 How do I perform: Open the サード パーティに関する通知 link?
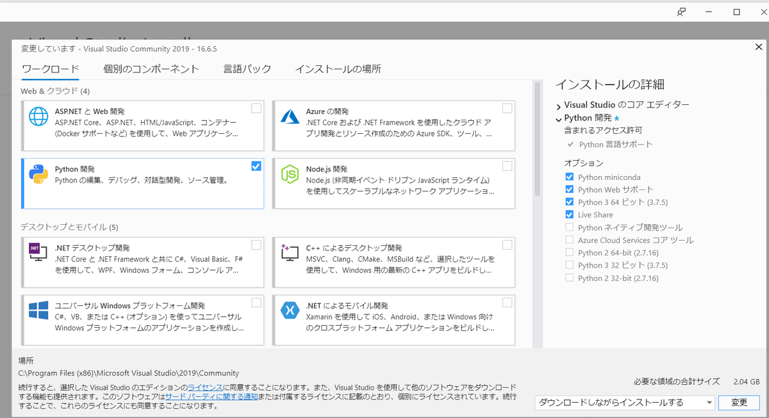(211, 397)
